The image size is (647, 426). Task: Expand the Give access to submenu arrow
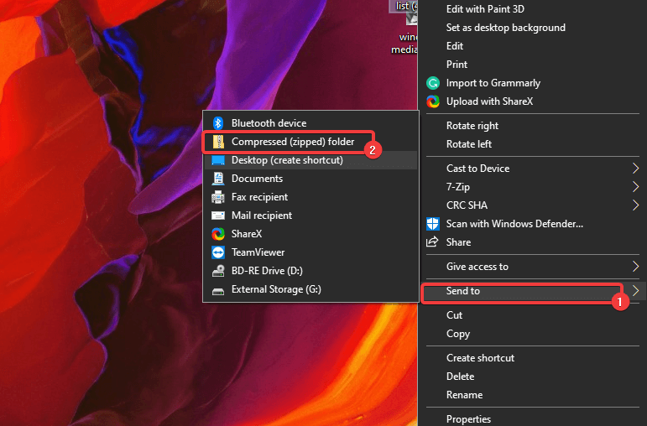pyautogui.click(x=635, y=267)
